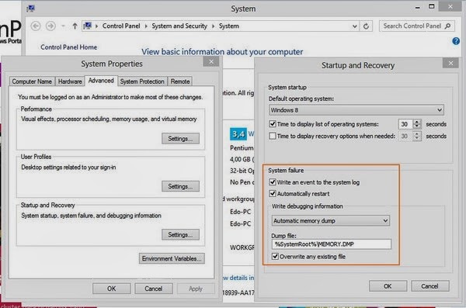This screenshot has width=466, height=308.
Task: Close the System Properties dialog
Action: pyautogui.click(x=211, y=61)
